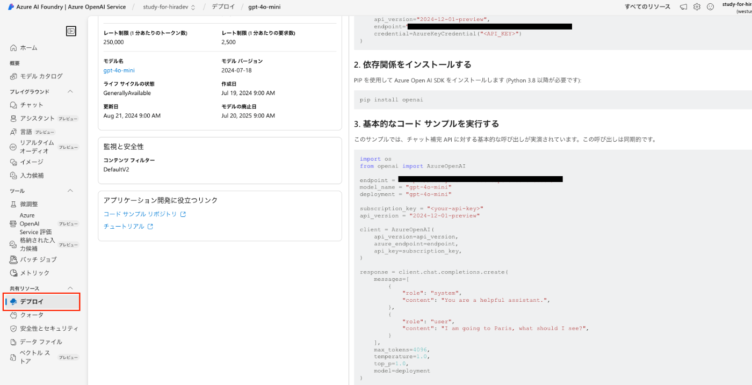Open the gpt-4o-mini model name link
Viewport: 752px width, 385px height.
click(119, 70)
